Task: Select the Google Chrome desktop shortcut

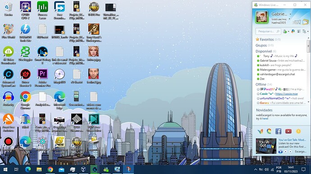Action: 25,100
